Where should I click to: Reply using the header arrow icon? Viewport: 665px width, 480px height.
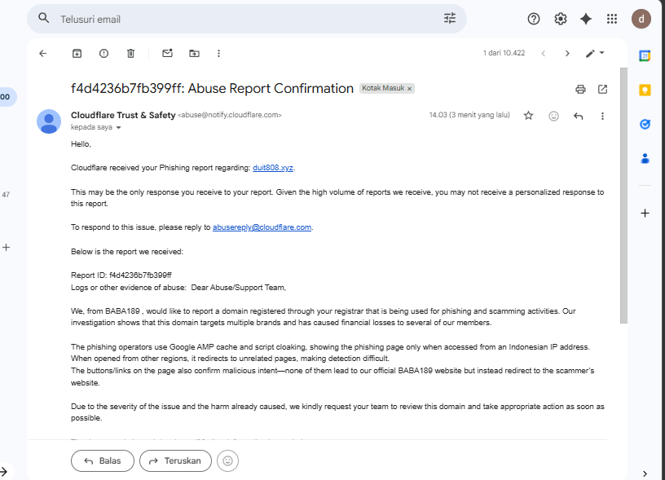point(578,116)
